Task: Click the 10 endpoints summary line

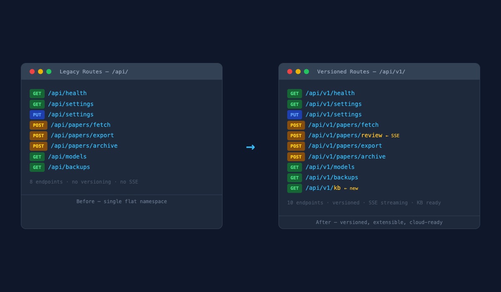Action: (x=364, y=203)
